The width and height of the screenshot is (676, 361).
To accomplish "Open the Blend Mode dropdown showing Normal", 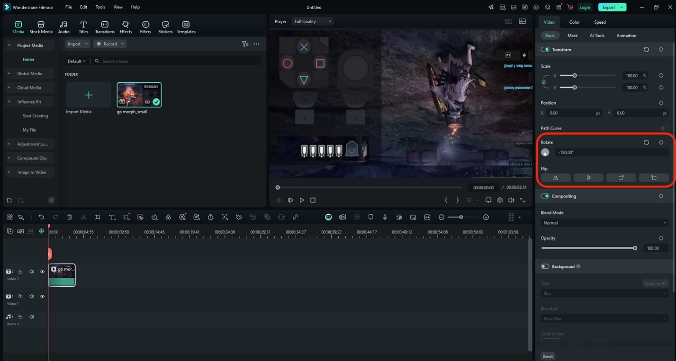I will point(604,222).
